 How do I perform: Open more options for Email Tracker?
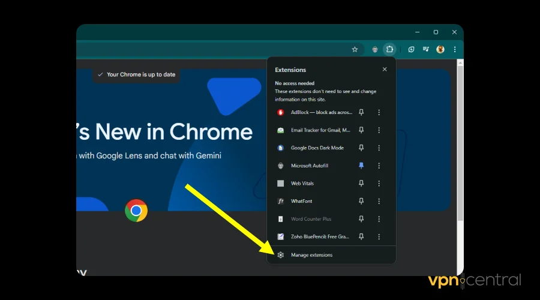point(379,130)
